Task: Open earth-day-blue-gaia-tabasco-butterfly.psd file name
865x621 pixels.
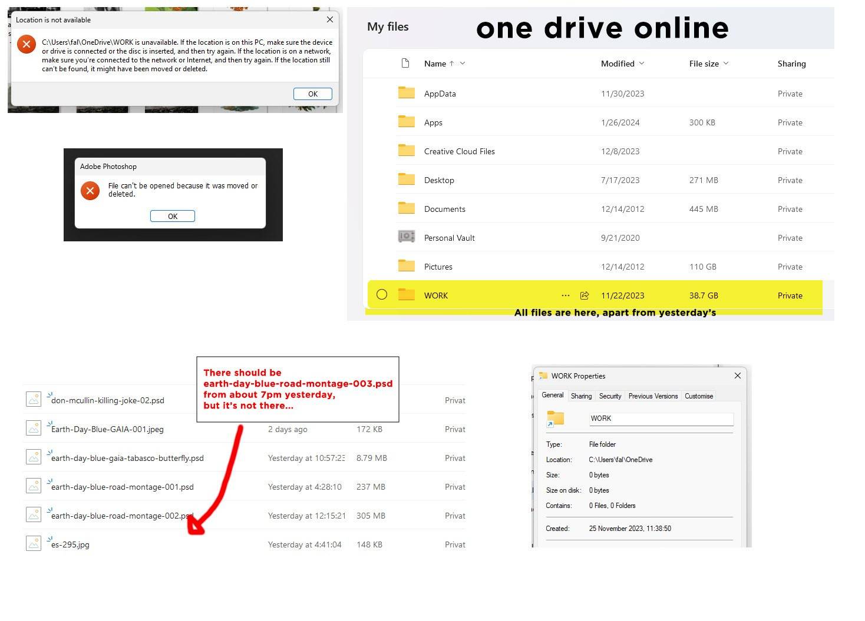Action: [127, 458]
